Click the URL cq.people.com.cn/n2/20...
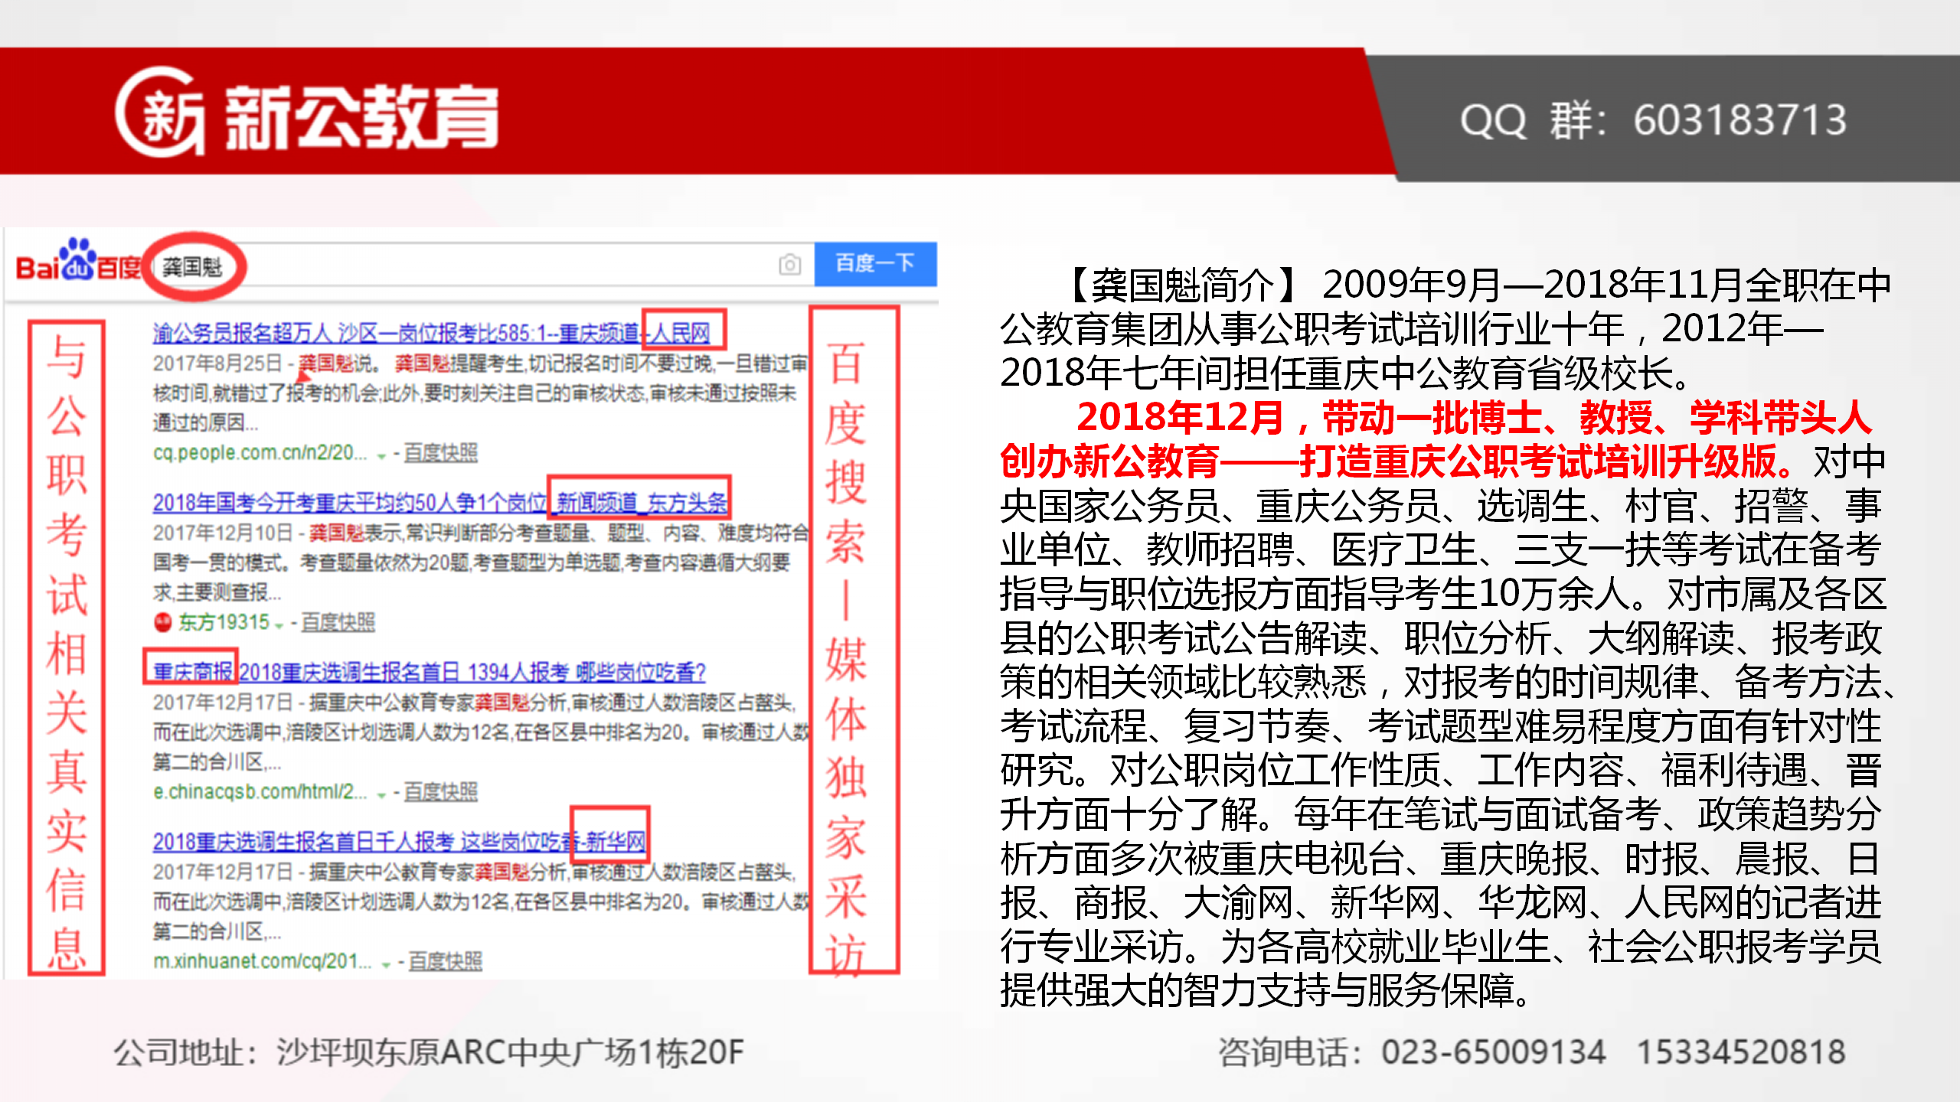Viewport: 1960px width, 1102px height. 260,453
